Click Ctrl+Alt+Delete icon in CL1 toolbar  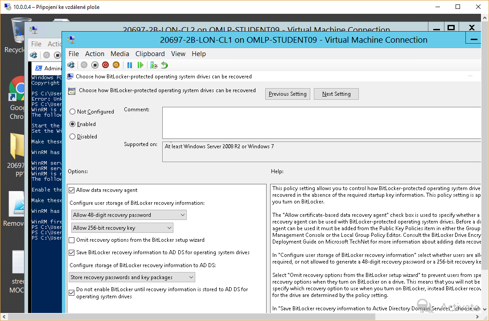pos(71,65)
